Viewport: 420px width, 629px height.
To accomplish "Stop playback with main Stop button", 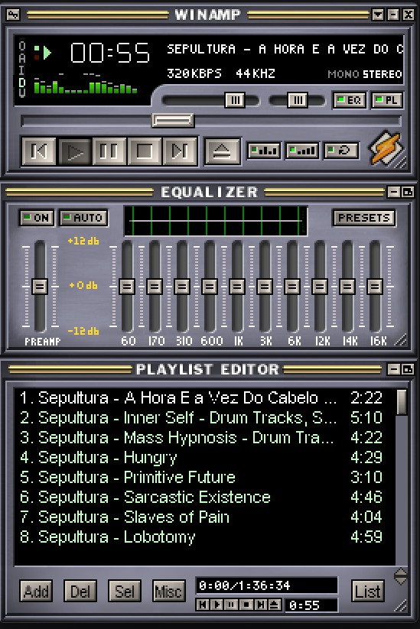I will [x=145, y=151].
